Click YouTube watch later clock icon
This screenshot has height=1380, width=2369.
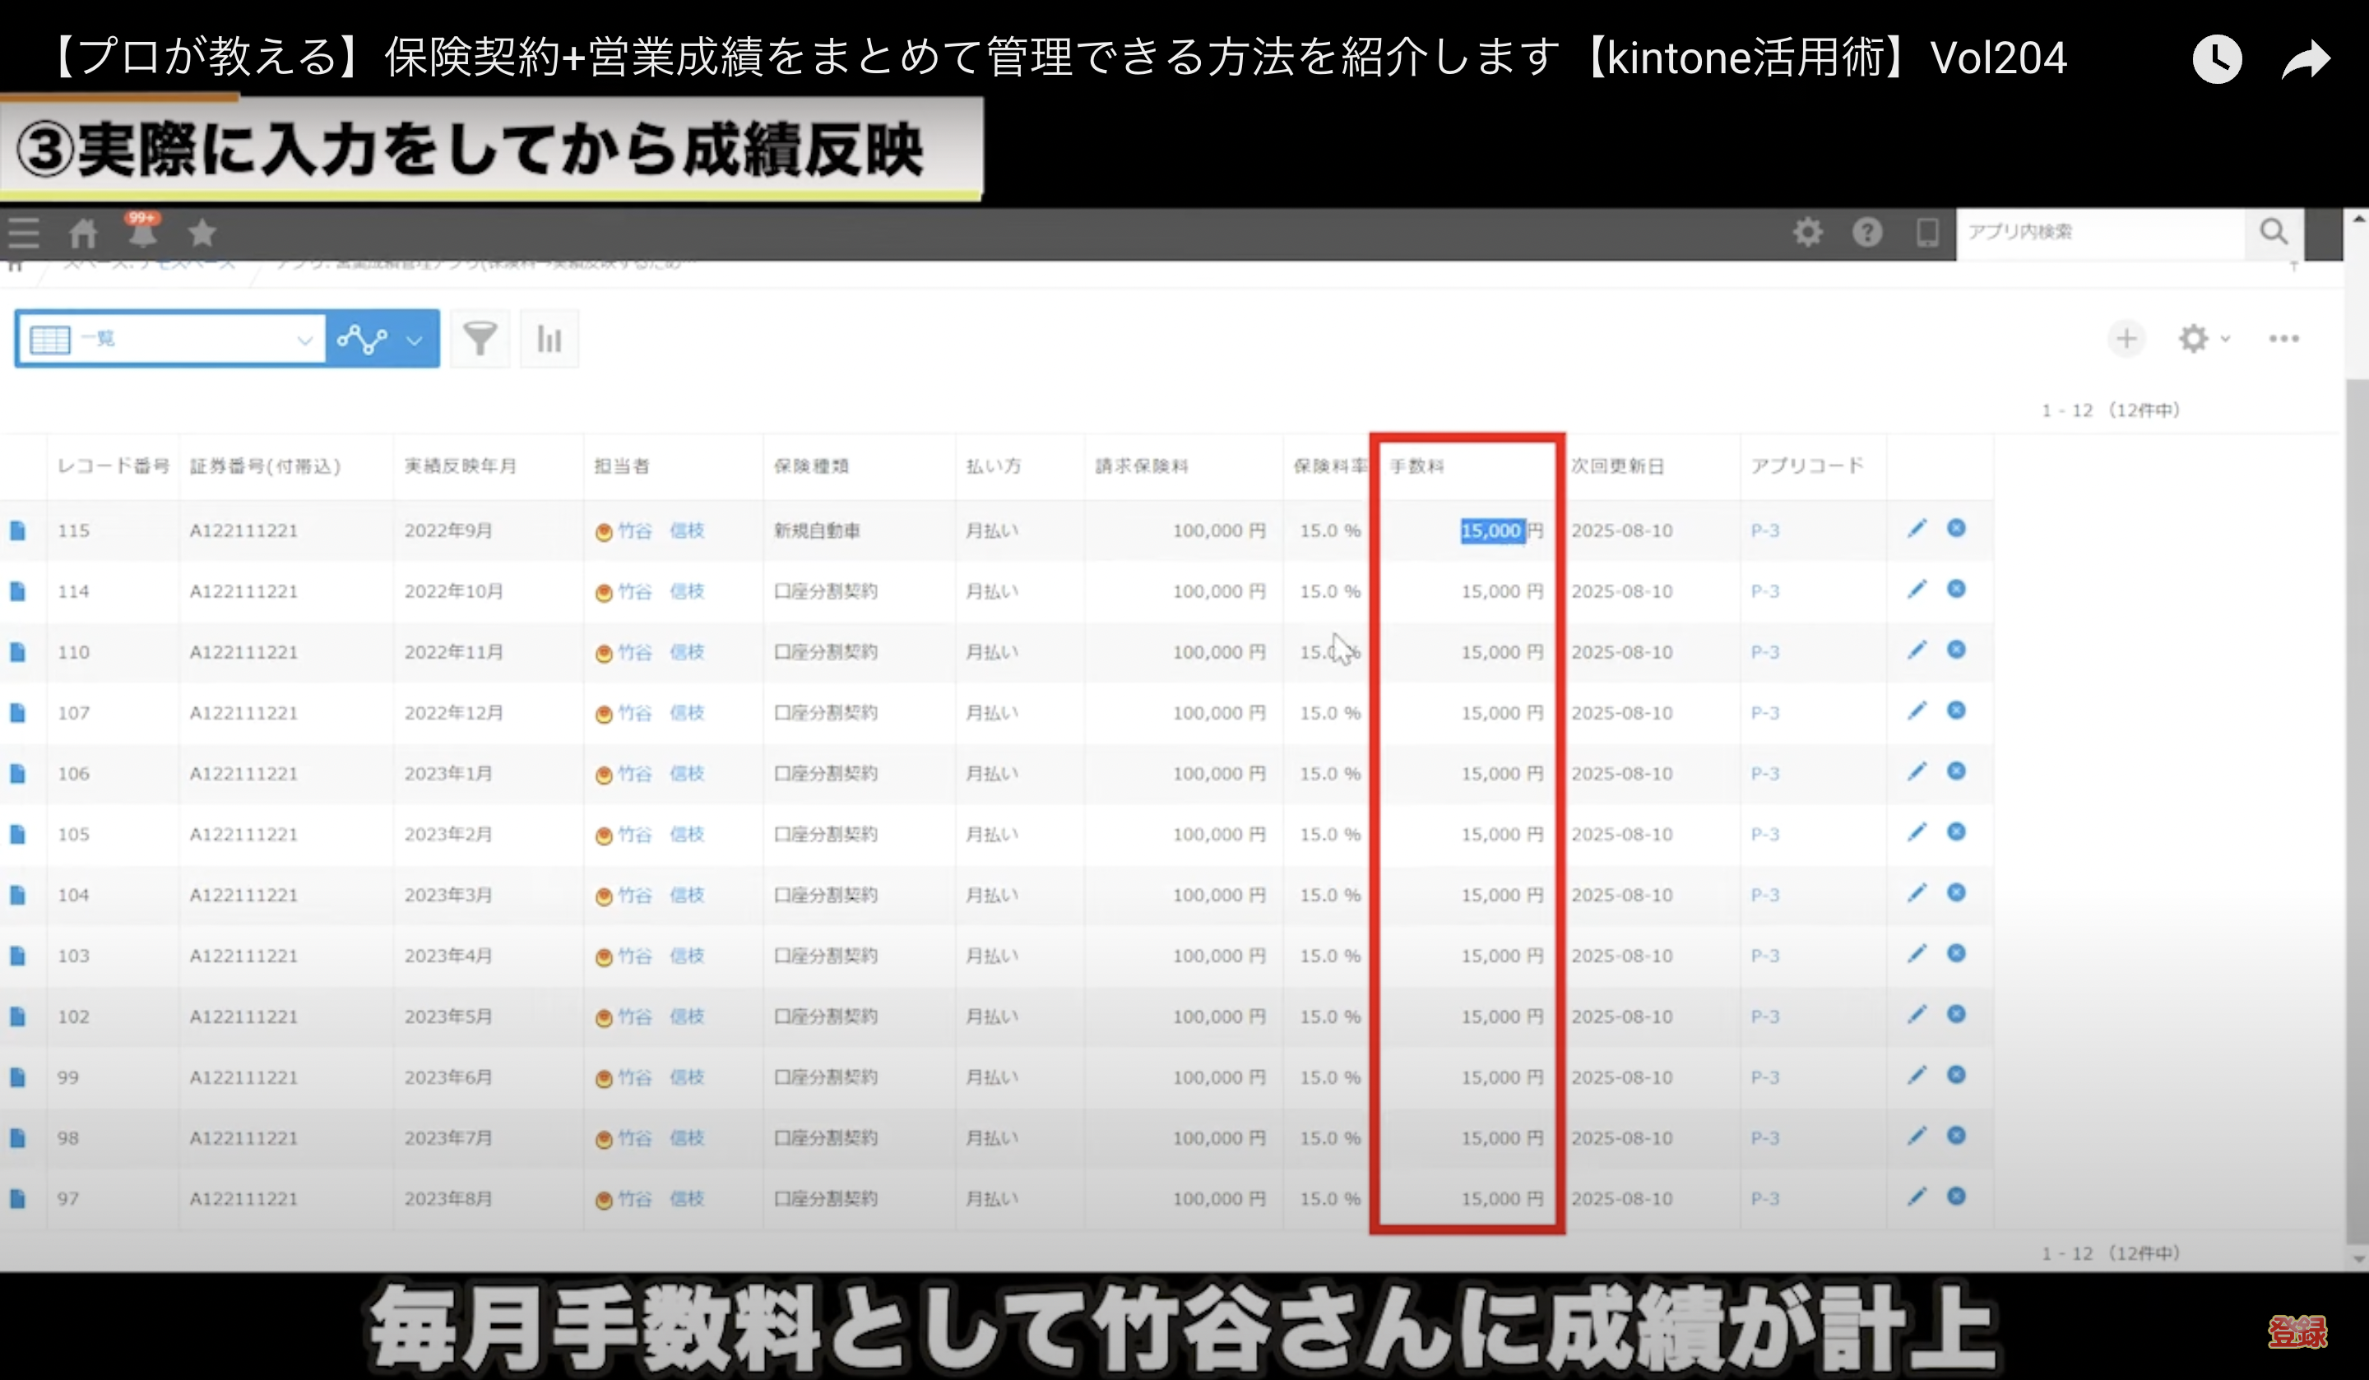pyautogui.click(x=2217, y=59)
